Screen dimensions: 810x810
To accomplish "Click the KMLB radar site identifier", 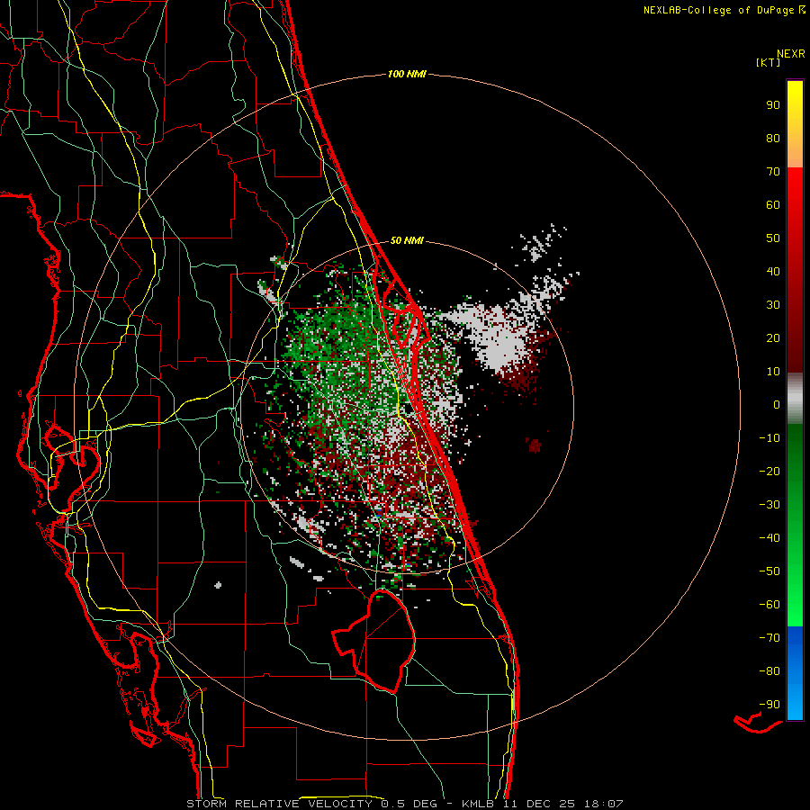I will click(477, 804).
